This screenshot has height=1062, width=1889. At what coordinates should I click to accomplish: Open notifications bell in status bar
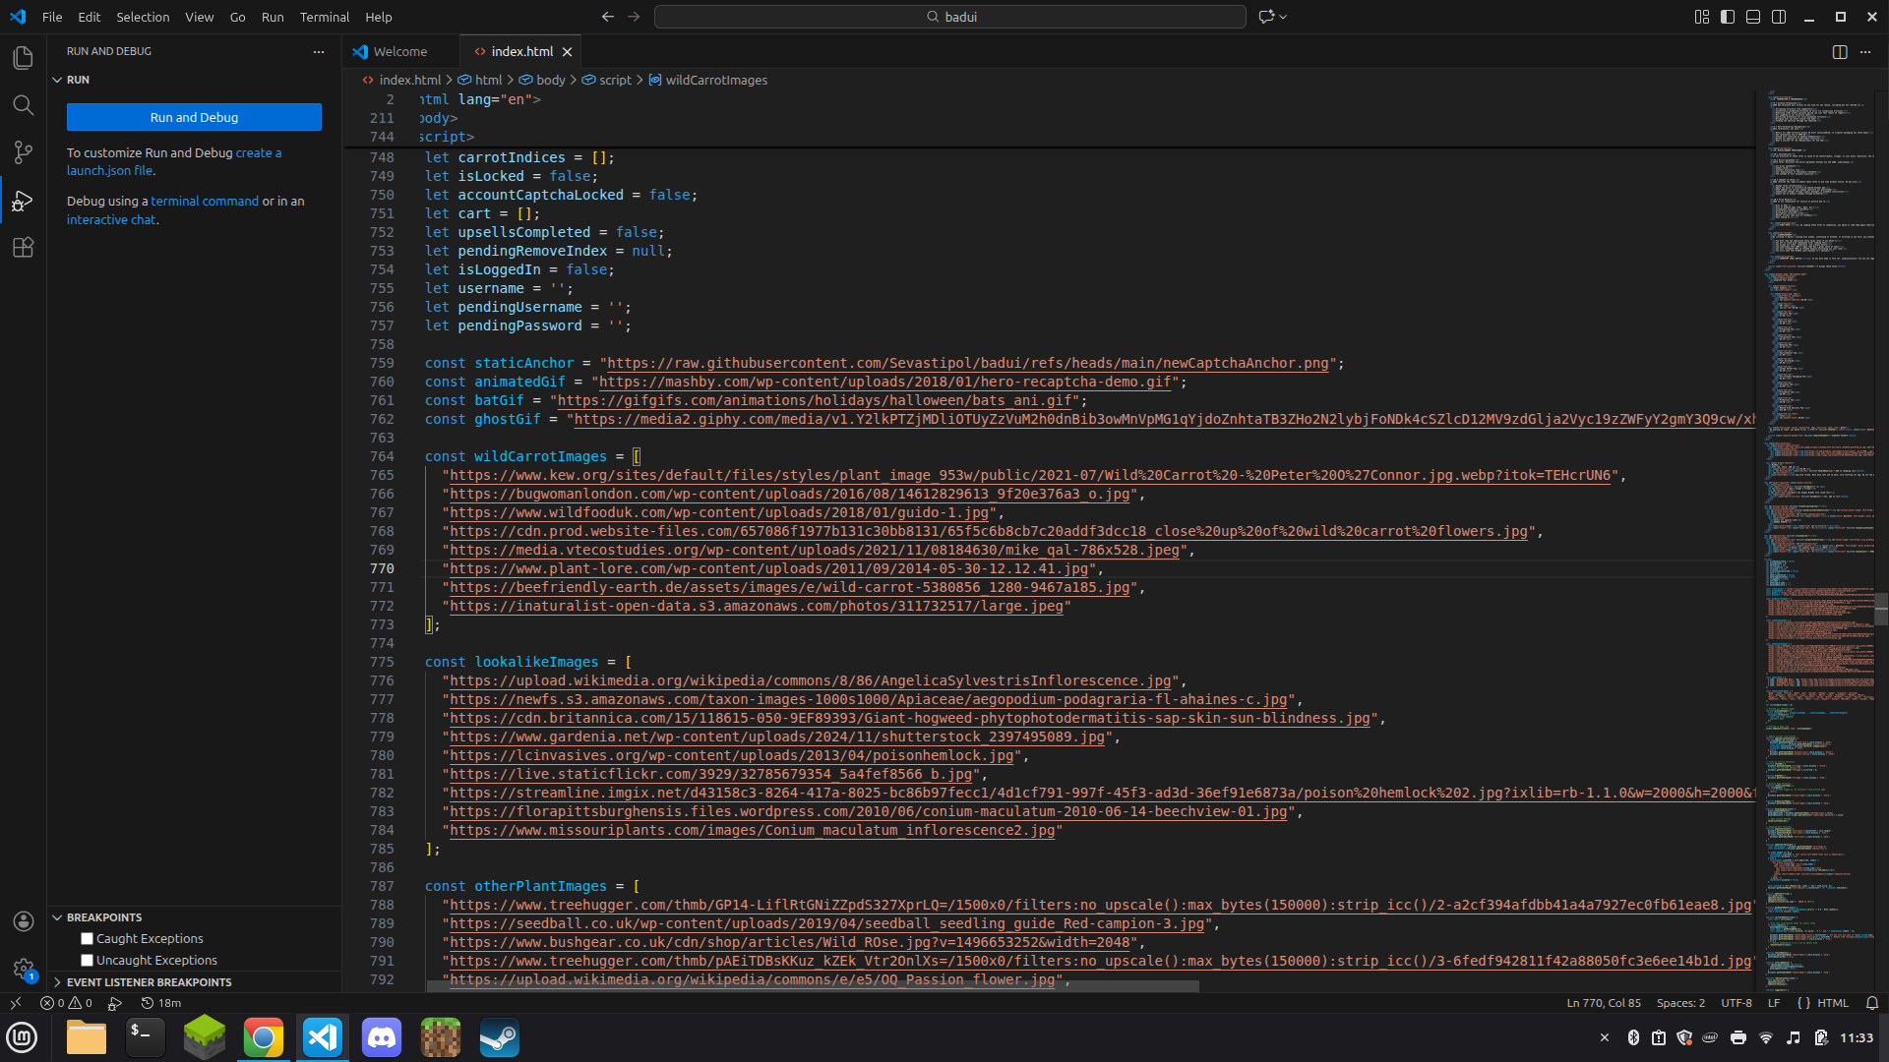[x=1872, y=1003]
